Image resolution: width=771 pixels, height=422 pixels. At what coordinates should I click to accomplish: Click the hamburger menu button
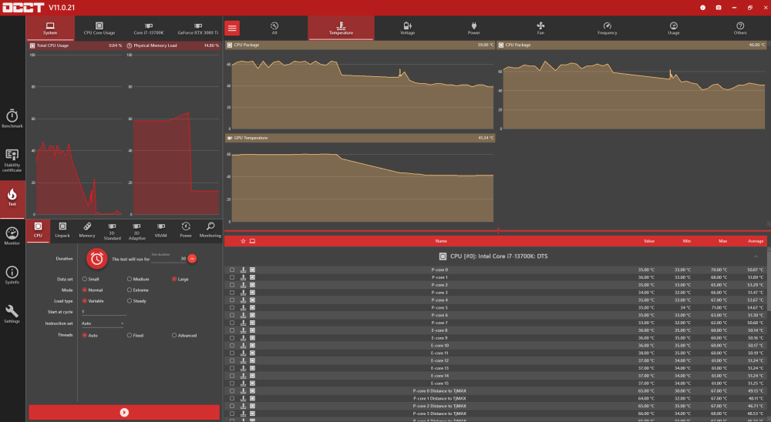(x=232, y=28)
